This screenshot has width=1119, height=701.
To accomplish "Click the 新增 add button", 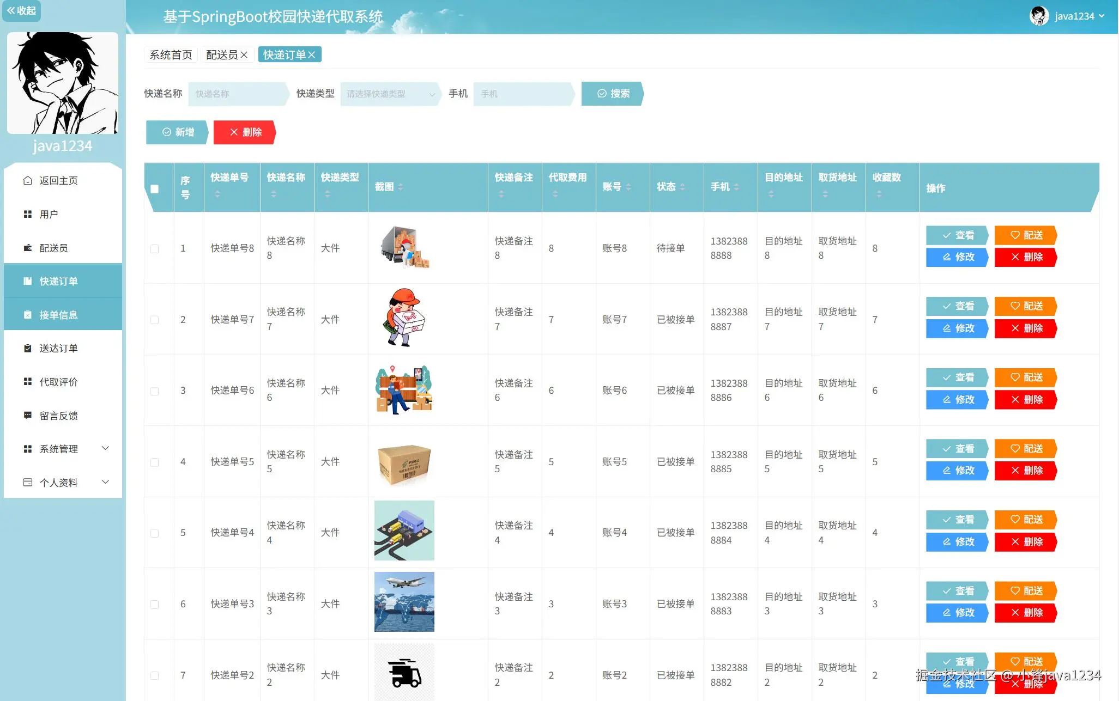I will [x=178, y=132].
